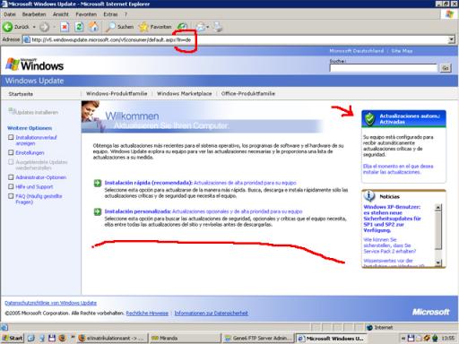Viewport: 459px width, 344px height.
Task: Click the Refresh page icon
Action: (x=79, y=27)
